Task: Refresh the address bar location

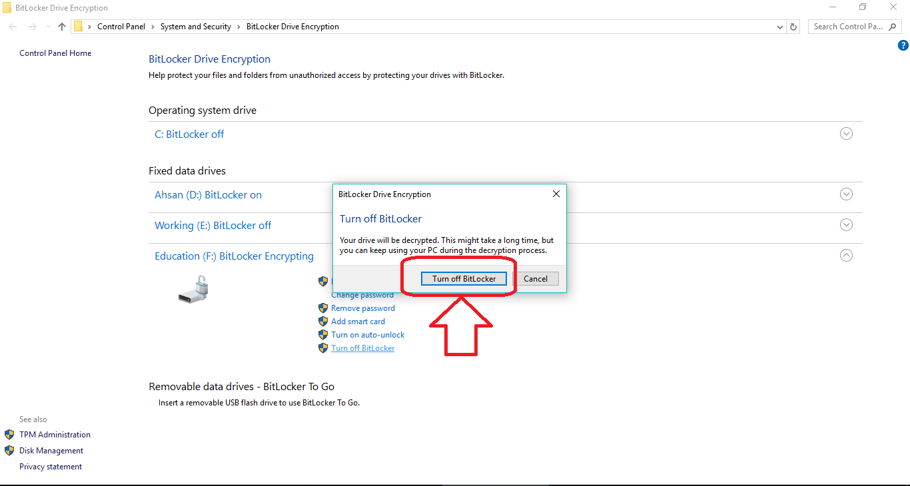Action: click(793, 27)
